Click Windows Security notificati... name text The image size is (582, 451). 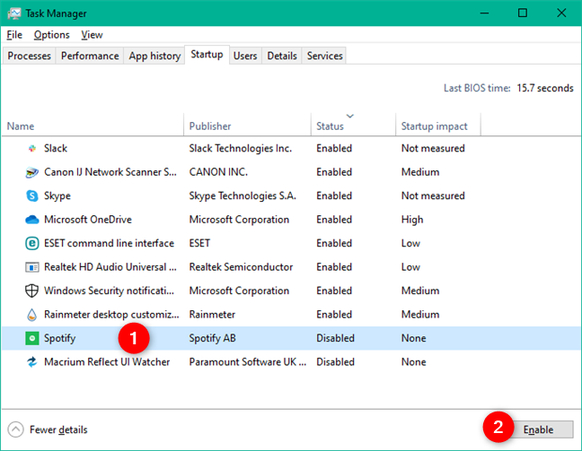point(109,291)
